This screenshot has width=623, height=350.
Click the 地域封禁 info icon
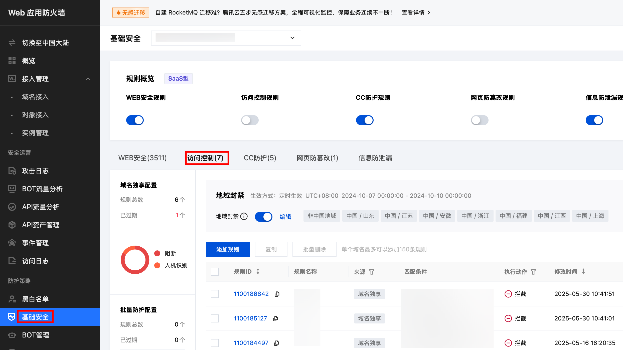point(244,216)
